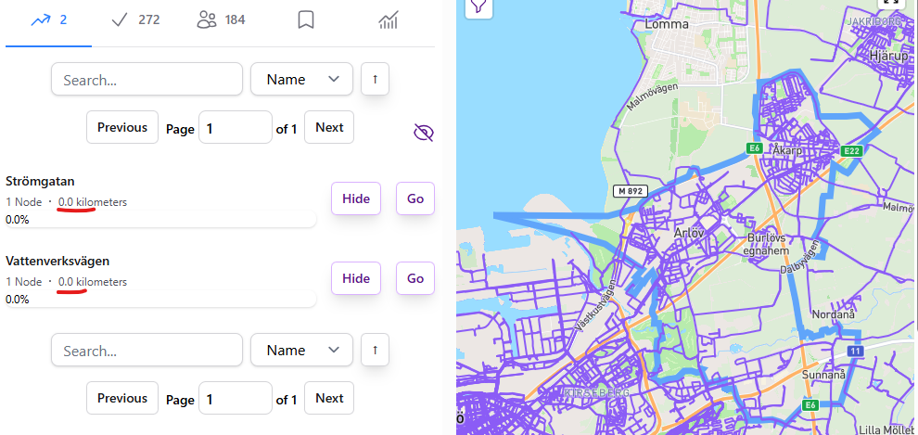The image size is (918, 435).
Task: Go to Strömgatan on the map
Action: click(x=415, y=198)
